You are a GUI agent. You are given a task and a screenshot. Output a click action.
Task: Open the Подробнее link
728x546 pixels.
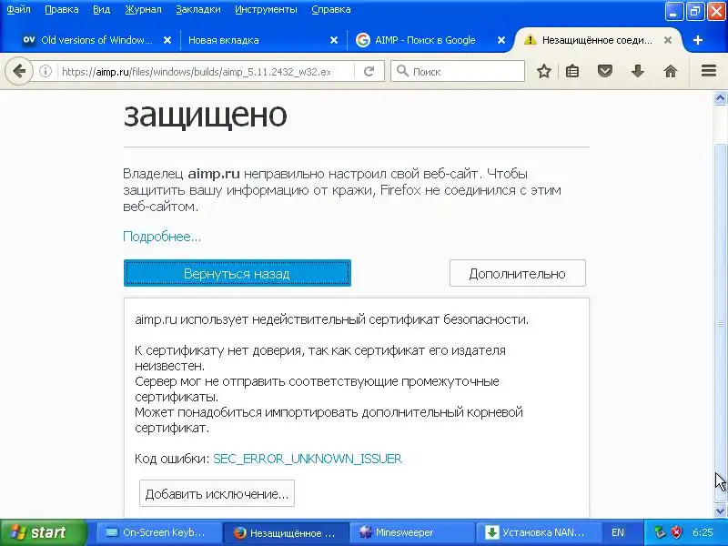pos(162,237)
